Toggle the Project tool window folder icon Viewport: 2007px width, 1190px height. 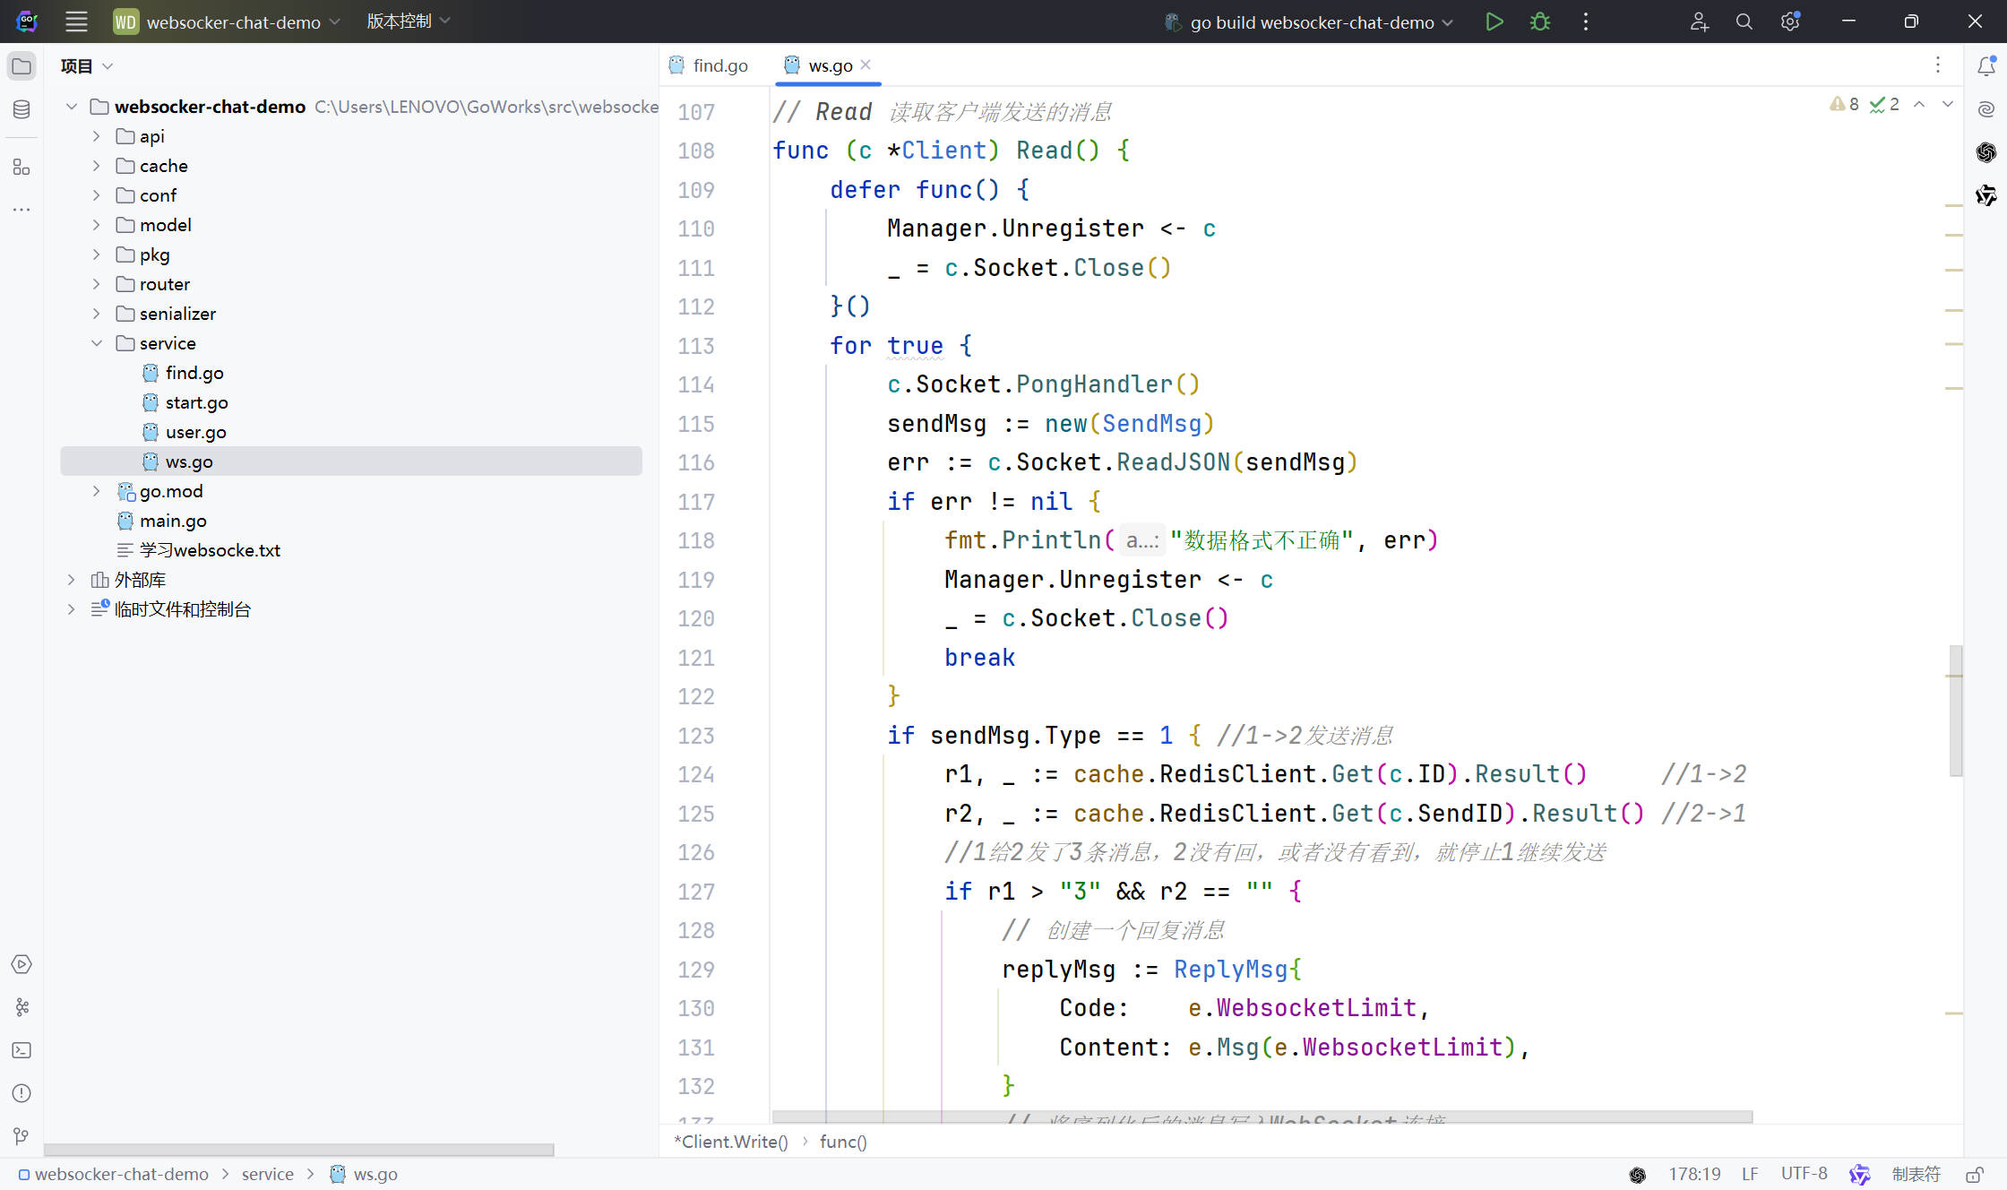22,66
